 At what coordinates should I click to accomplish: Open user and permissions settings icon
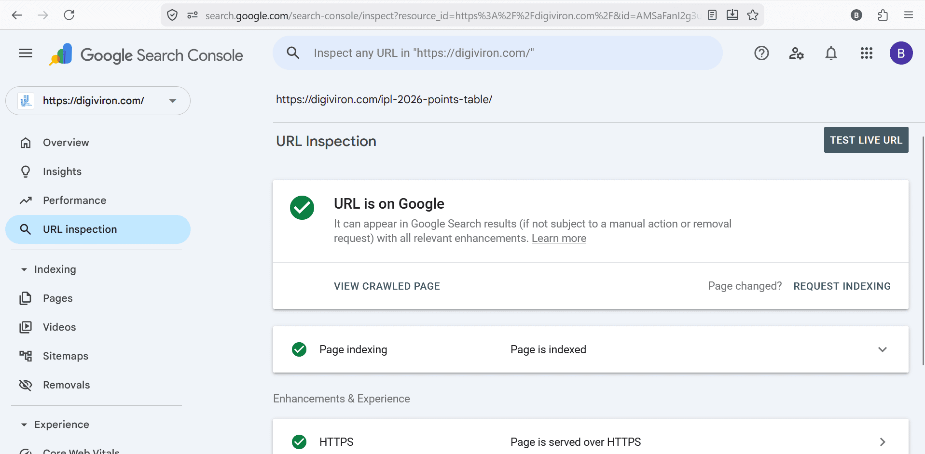[x=796, y=53]
